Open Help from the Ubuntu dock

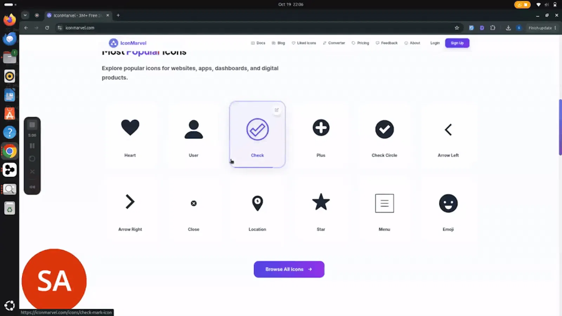tap(9, 132)
